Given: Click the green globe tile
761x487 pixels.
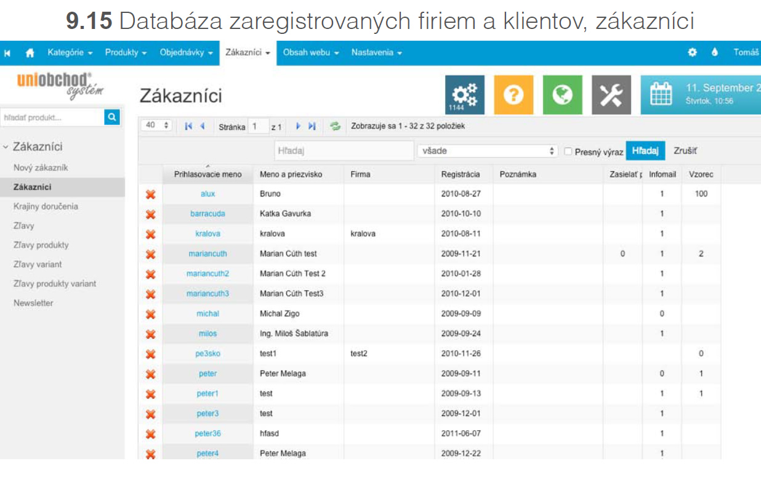Looking at the screenshot, I should pyautogui.click(x=562, y=95).
